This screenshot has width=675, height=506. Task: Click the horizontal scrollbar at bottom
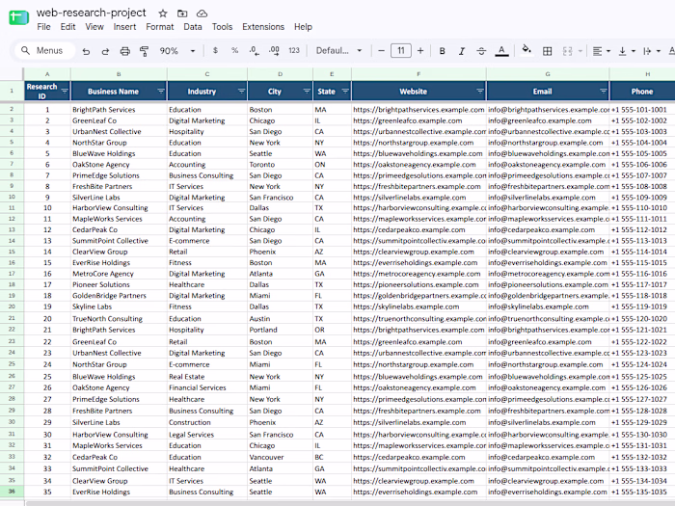349,503
